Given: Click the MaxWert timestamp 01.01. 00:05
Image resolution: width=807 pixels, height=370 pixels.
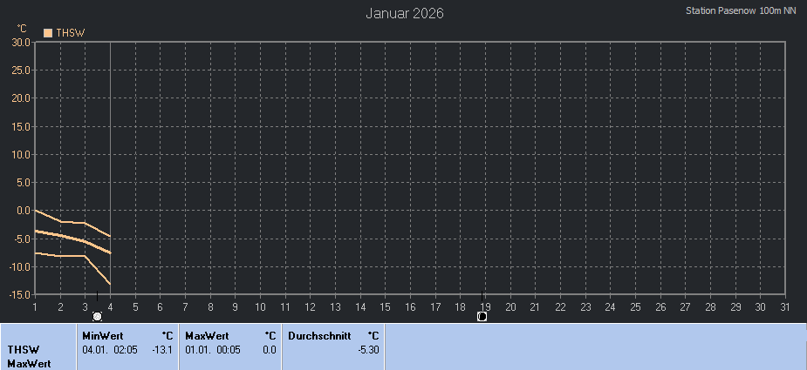Looking at the screenshot, I should pos(213,349).
